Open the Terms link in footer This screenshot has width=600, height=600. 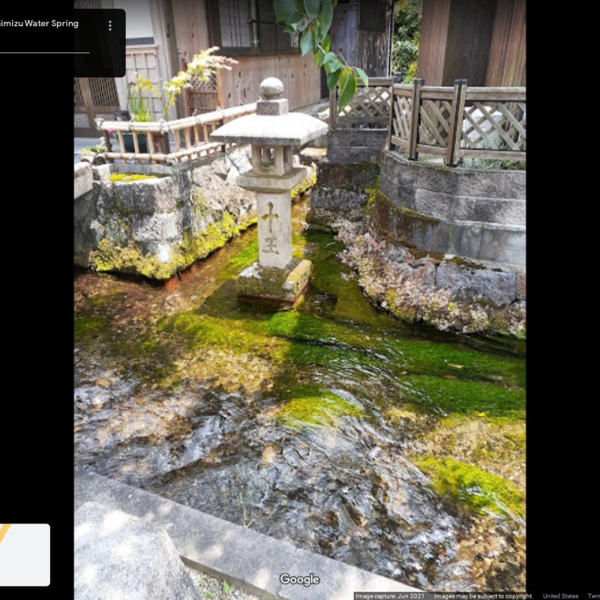593,596
